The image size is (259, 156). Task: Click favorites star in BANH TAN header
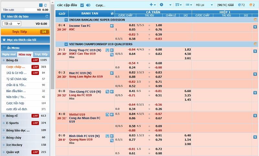tap(112, 14)
